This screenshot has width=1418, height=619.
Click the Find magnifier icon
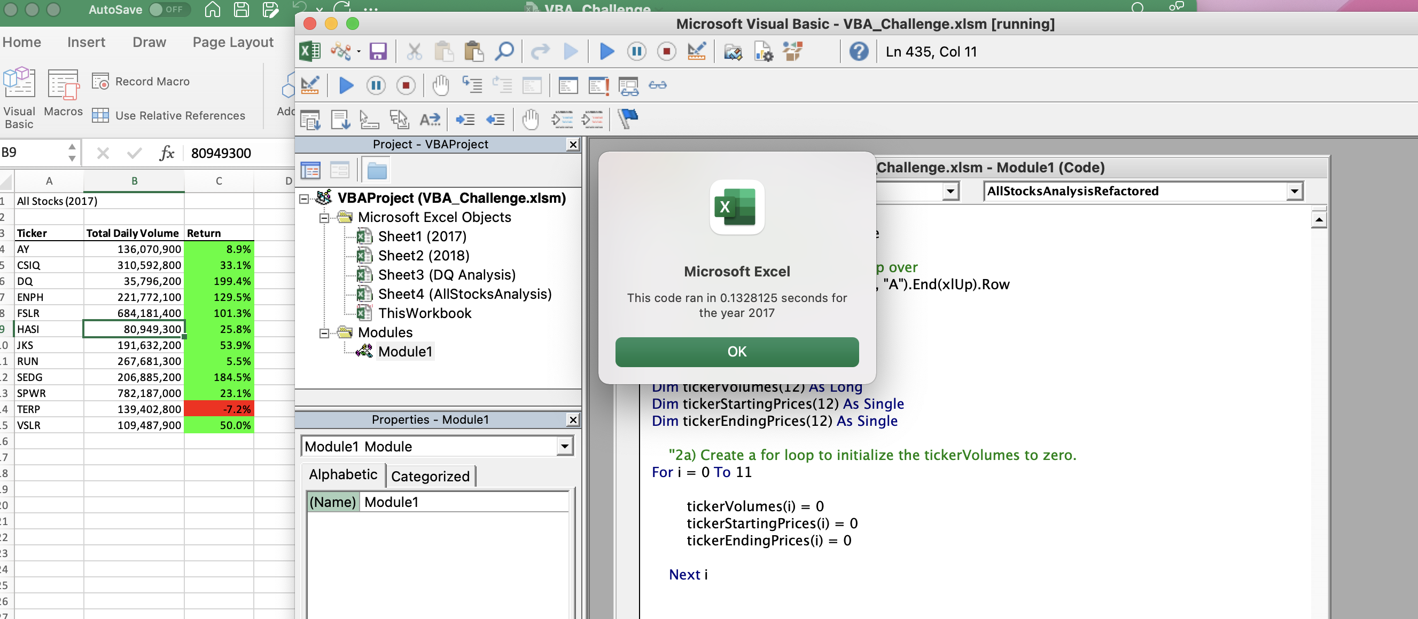tap(504, 52)
